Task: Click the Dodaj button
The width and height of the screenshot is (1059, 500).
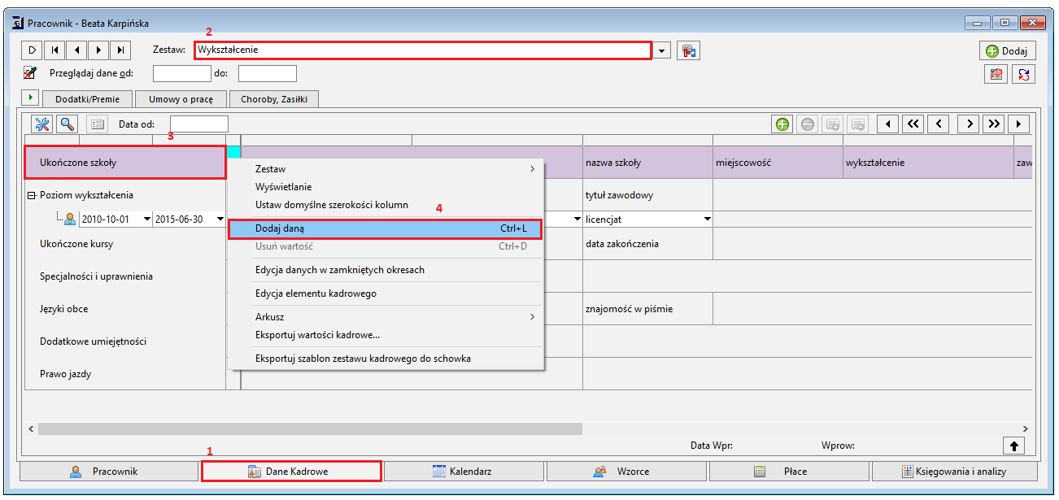Action: click(1007, 50)
